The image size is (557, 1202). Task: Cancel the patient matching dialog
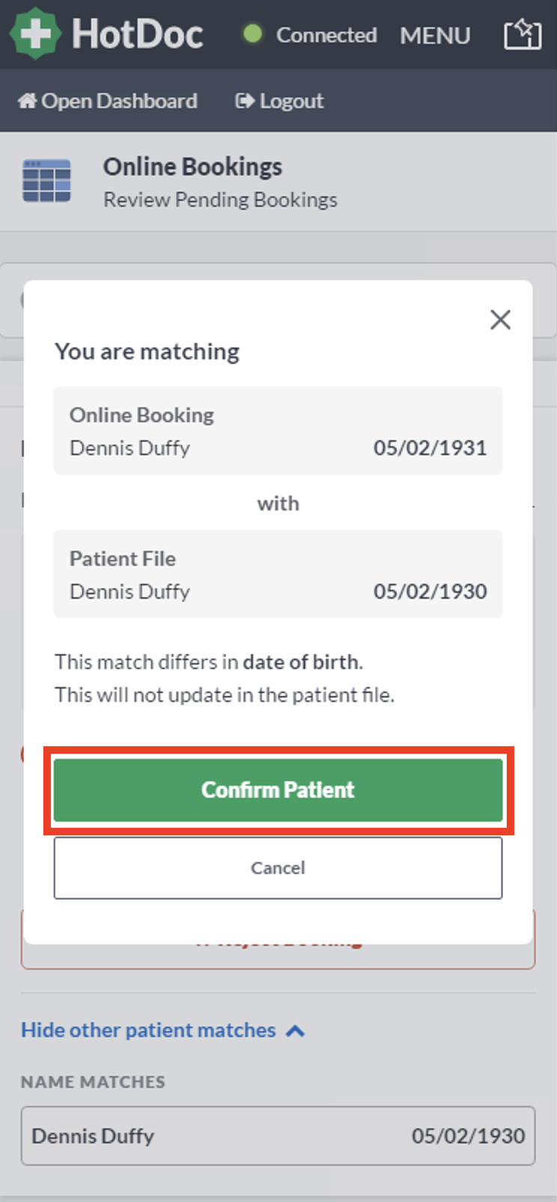pyautogui.click(x=278, y=867)
